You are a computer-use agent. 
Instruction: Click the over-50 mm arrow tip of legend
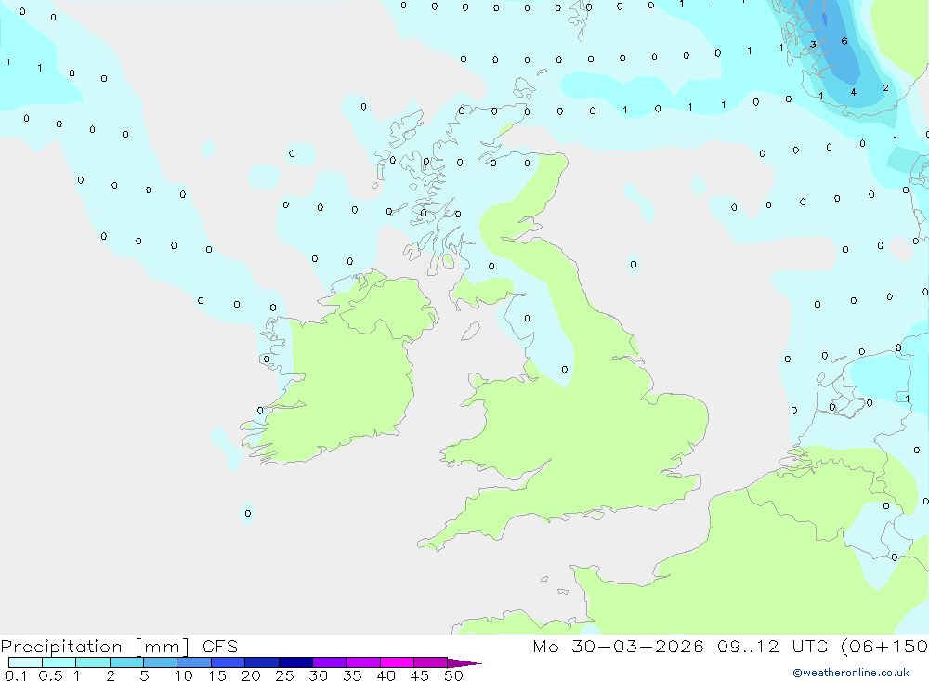(464, 662)
